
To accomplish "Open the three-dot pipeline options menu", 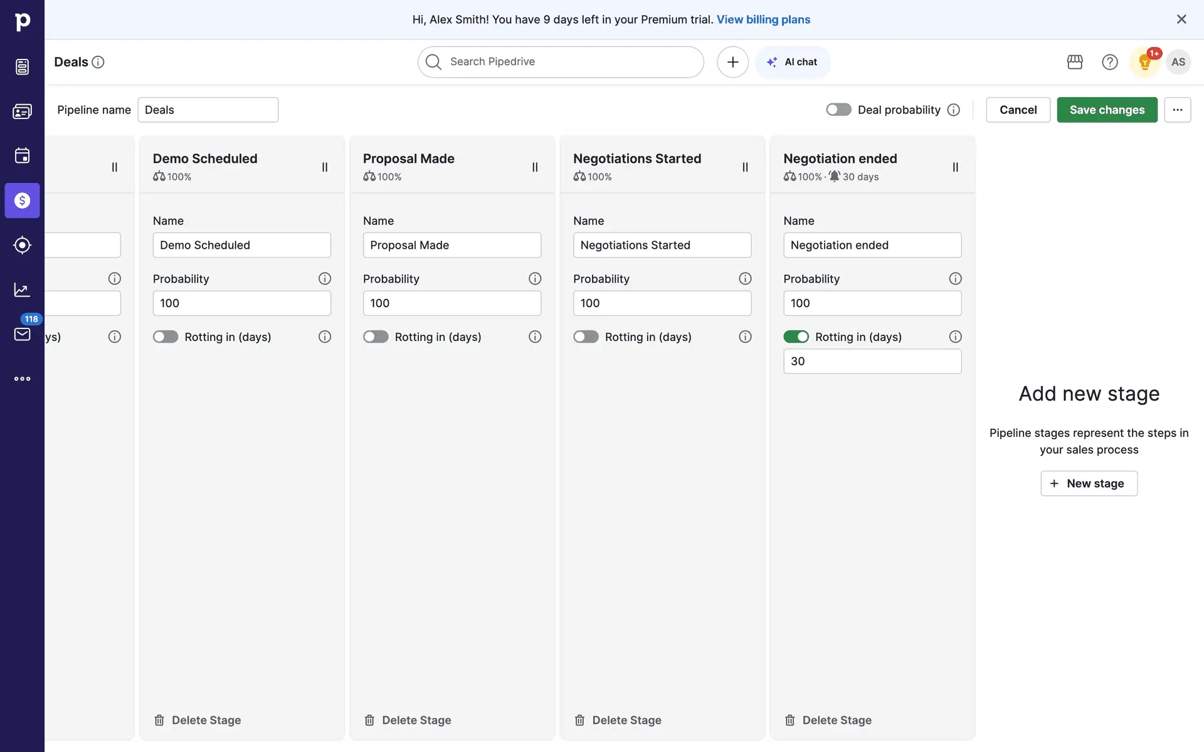I will pos(1177,110).
